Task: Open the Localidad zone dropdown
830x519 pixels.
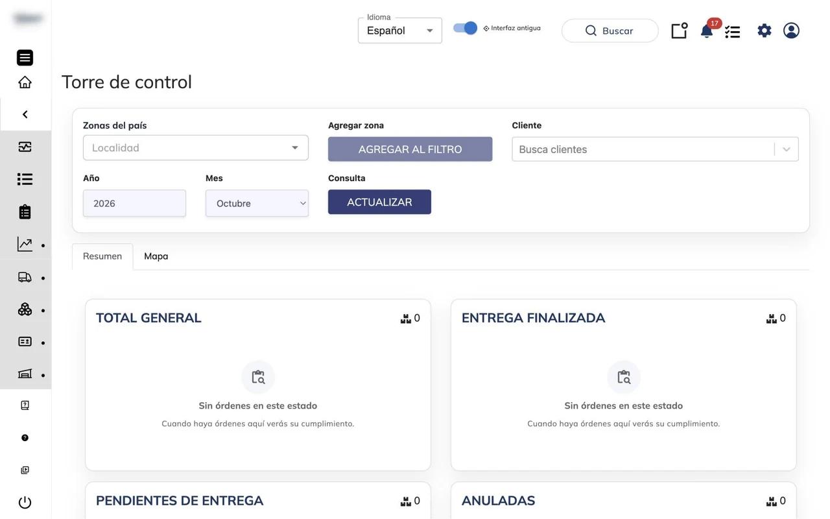Action: click(x=196, y=148)
